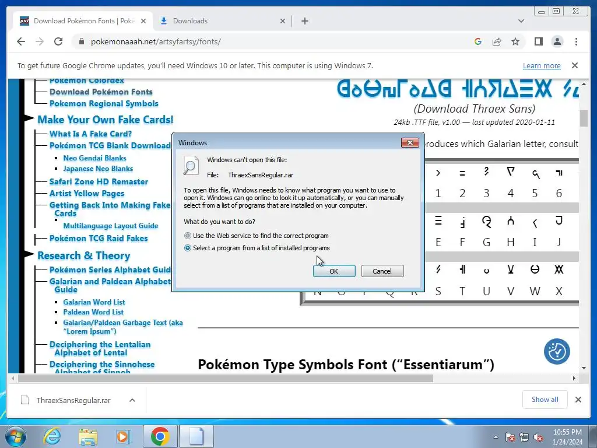Click blank document icon in taskbar
The image size is (597, 448).
(196, 436)
